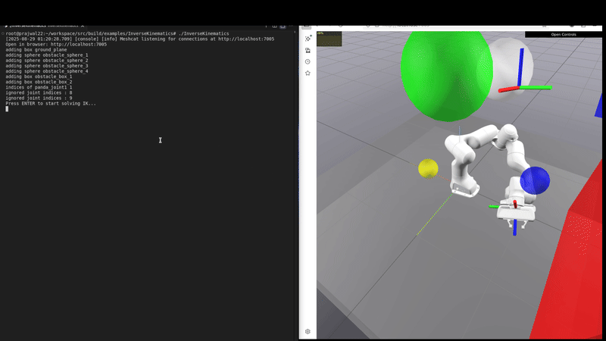Select the small yellow sphere obstacle
This screenshot has height=341, width=606.
pyautogui.click(x=429, y=168)
